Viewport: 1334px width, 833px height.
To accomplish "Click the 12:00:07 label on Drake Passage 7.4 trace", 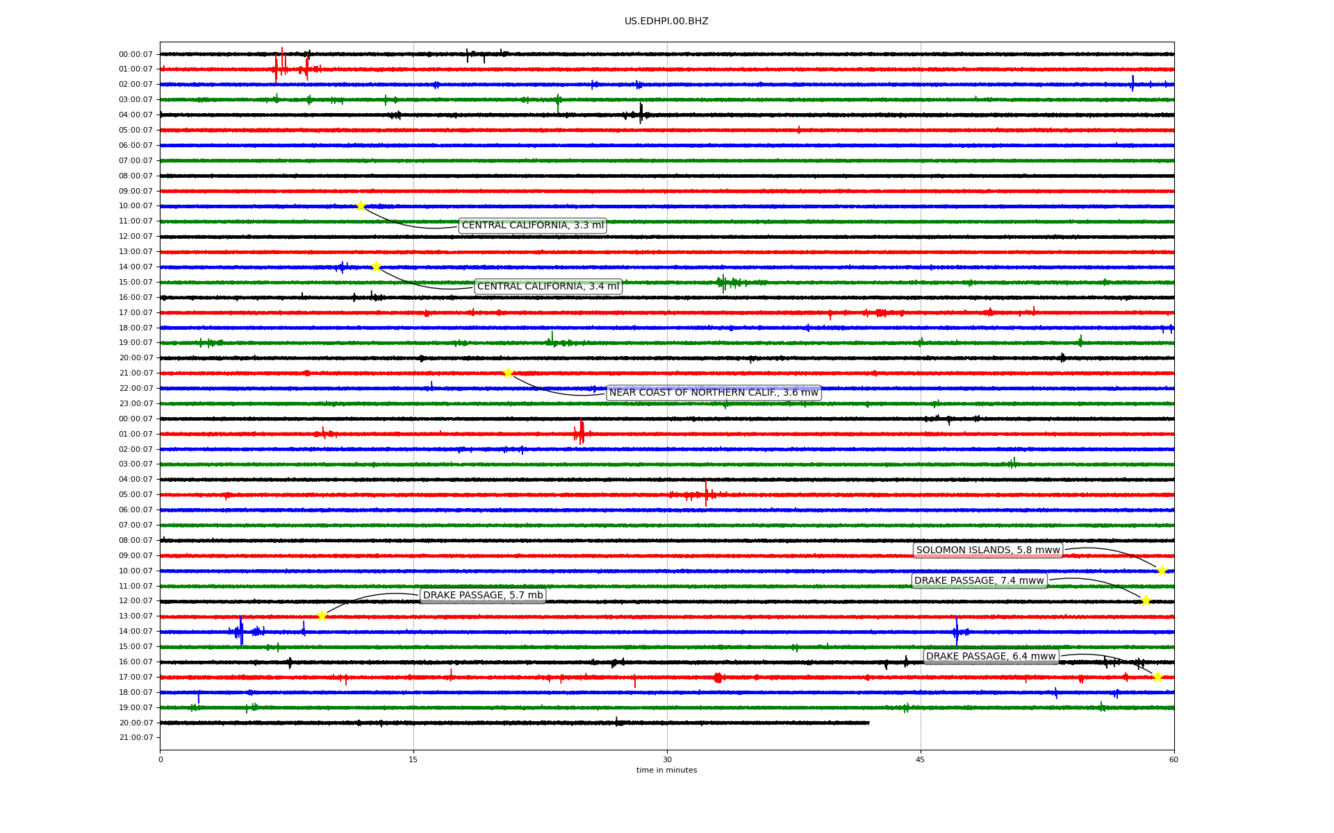I will click(135, 601).
